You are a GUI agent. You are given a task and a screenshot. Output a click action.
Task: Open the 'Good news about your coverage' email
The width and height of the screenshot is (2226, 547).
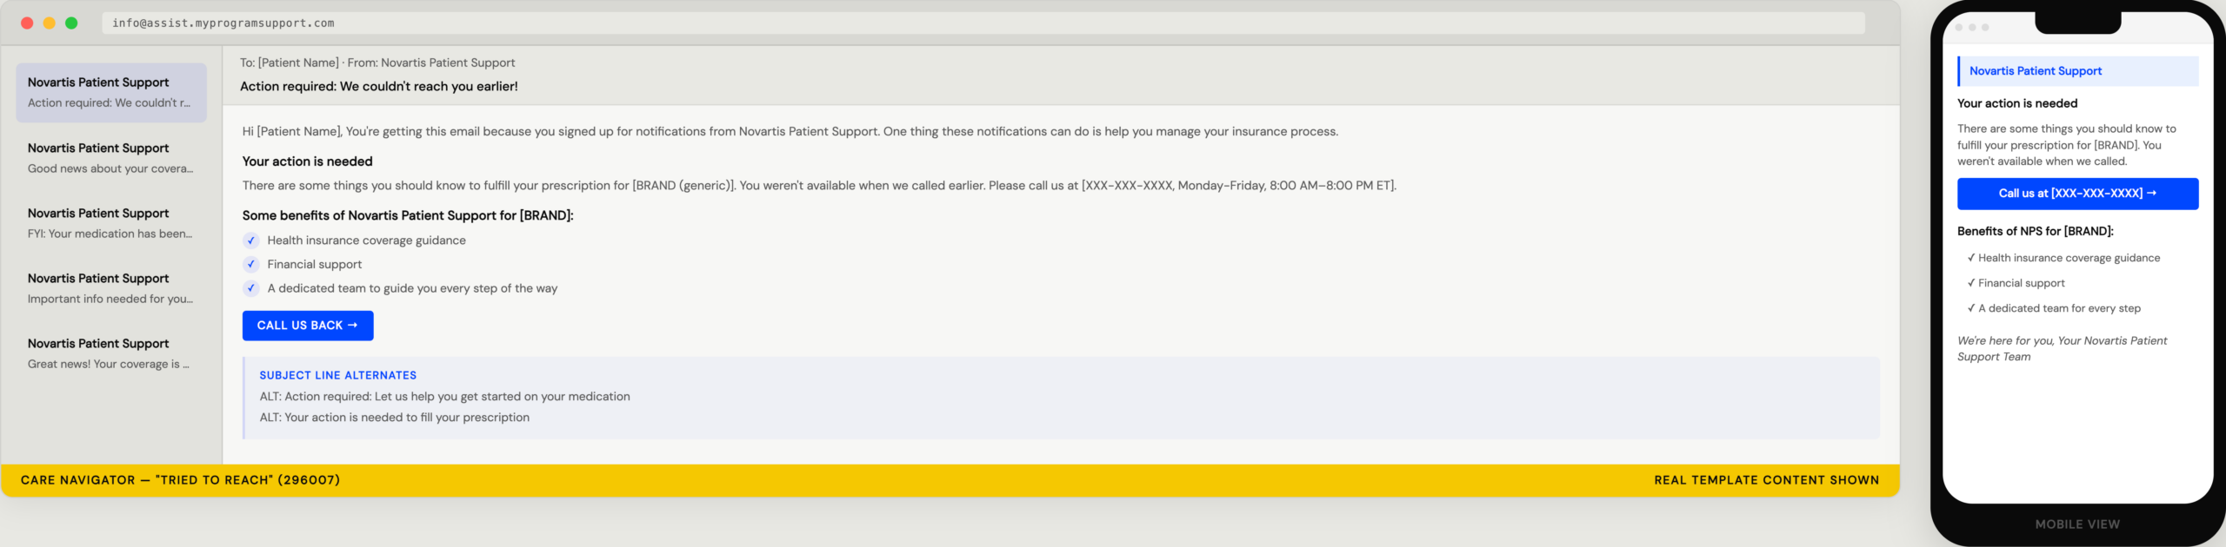click(x=111, y=158)
